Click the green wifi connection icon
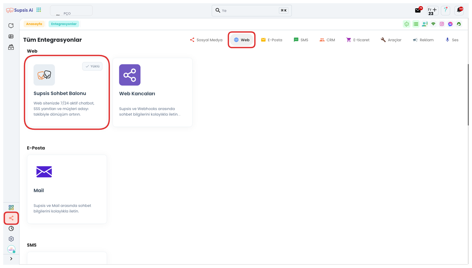 pyautogui.click(x=433, y=24)
